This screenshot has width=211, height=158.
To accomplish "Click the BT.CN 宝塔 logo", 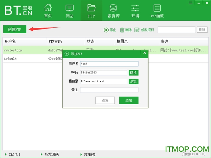I will [18, 10].
